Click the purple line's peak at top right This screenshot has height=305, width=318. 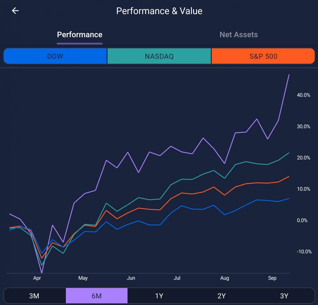pyautogui.click(x=289, y=75)
